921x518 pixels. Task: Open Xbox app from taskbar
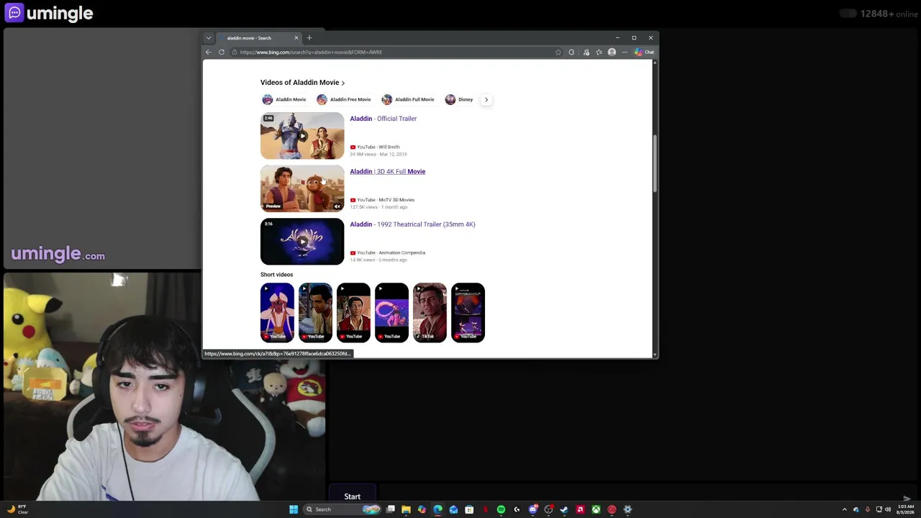pyautogui.click(x=596, y=509)
